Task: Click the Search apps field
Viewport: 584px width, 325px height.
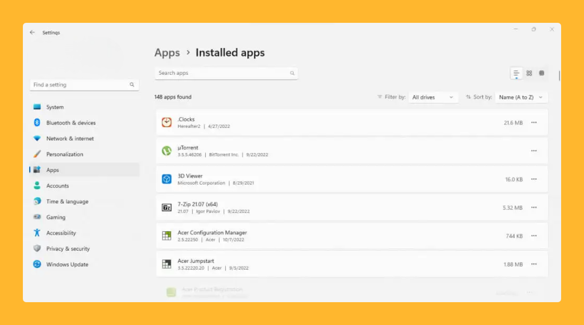Action: (226, 73)
